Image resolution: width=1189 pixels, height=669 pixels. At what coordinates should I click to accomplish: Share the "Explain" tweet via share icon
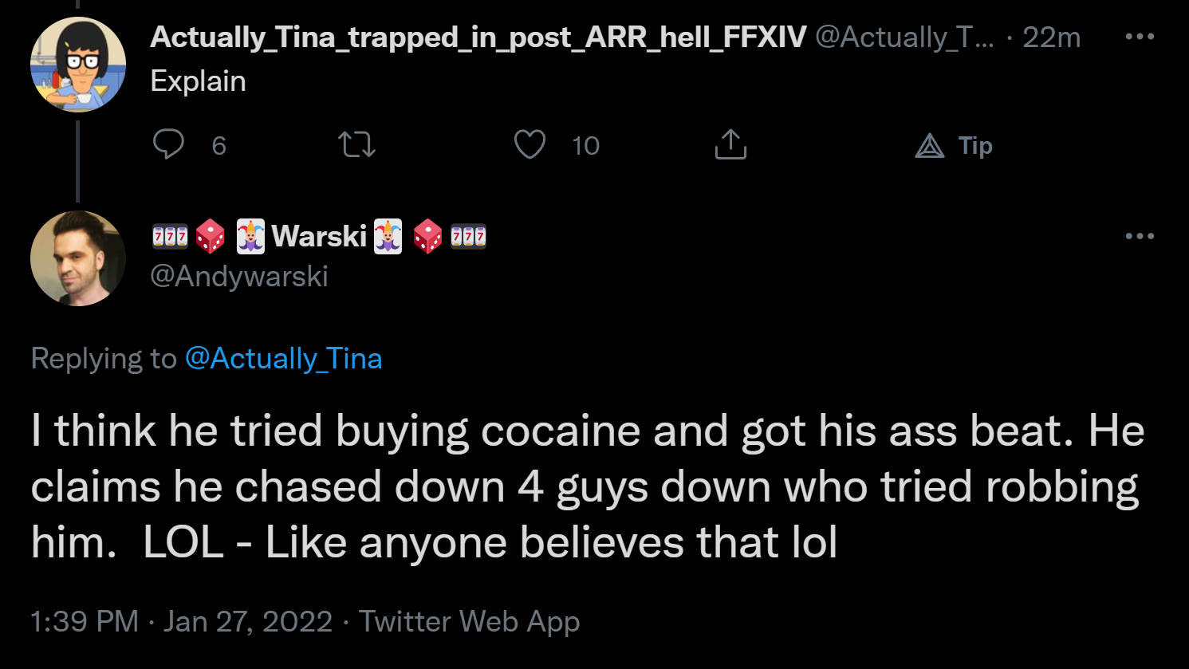pos(730,144)
